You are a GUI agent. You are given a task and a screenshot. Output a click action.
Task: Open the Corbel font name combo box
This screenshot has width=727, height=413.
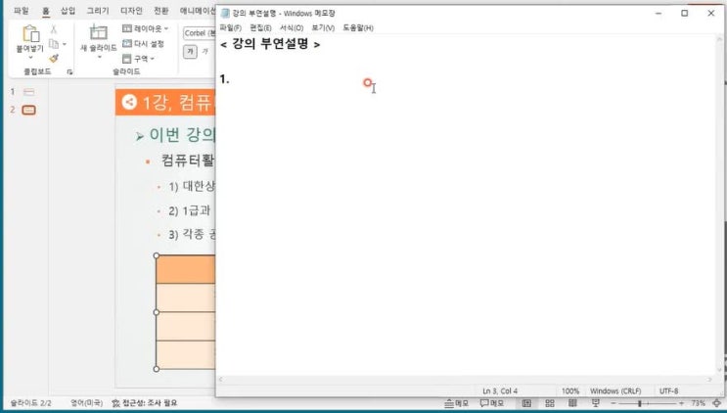pos(200,32)
